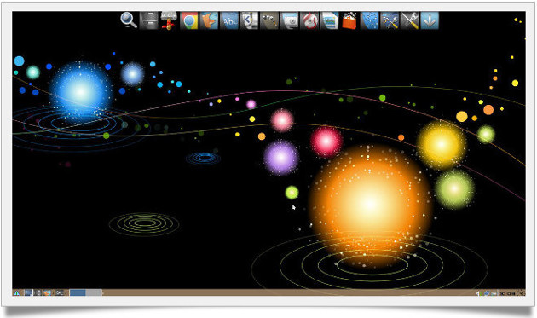
Task: Open the orange shopping bag software store
Action: click(x=349, y=20)
